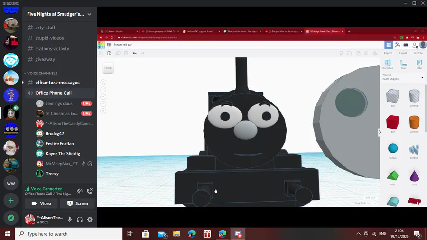Switch to the Roblox Home browser tab
Screen dimensions: 427x240
(119, 32)
